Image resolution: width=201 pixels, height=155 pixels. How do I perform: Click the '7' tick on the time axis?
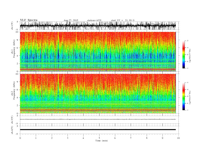tap(131, 138)
